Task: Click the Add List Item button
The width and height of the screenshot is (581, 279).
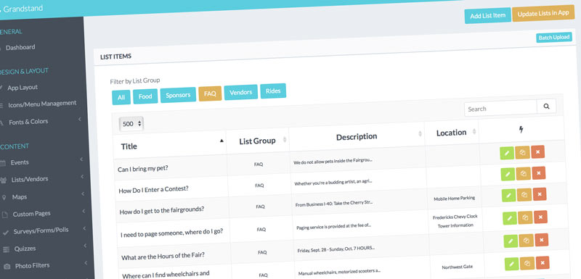Action: pos(487,15)
